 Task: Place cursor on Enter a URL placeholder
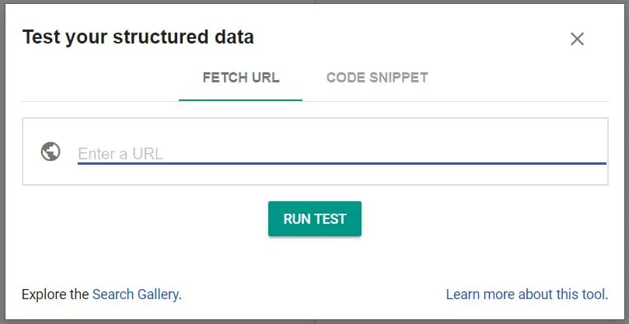pyautogui.click(x=121, y=154)
